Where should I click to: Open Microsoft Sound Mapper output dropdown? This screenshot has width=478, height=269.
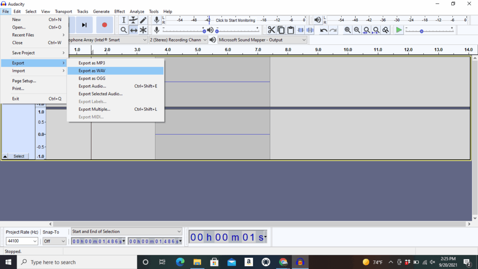[x=262, y=40]
